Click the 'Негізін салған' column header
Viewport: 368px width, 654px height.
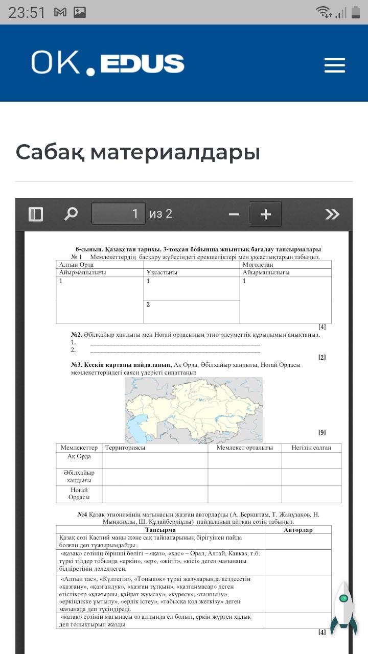312,448
